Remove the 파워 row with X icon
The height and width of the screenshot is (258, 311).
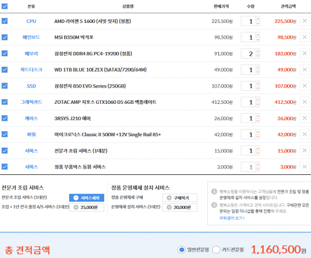304,134
